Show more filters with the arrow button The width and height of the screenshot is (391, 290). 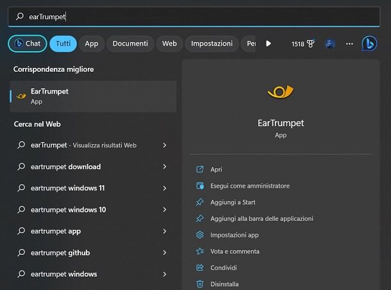(269, 44)
